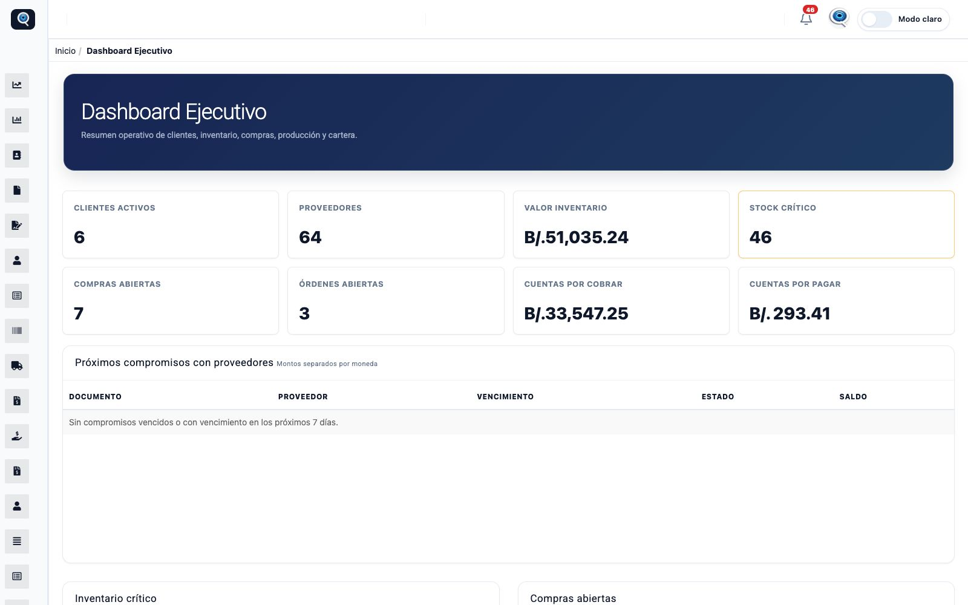
Task: Open the signed contract pen sidebar icon
Action: point(17,226)
